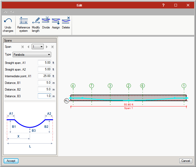Activate the Divide span tool

point(46,23)
